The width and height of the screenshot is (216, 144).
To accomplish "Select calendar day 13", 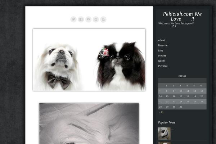I will [x=202, y=91].
